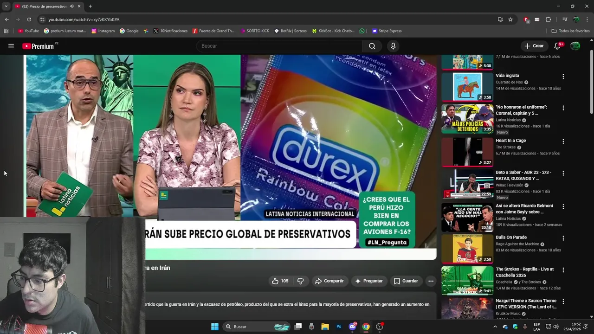Open Photoshop from taskbar
594x334 pixels.
pyautogui.click(x=339, y=327)
